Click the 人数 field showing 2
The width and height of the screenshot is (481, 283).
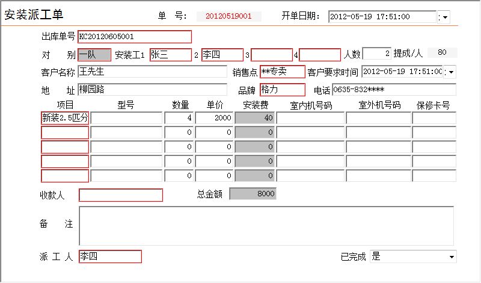click(x=376, y=54)
